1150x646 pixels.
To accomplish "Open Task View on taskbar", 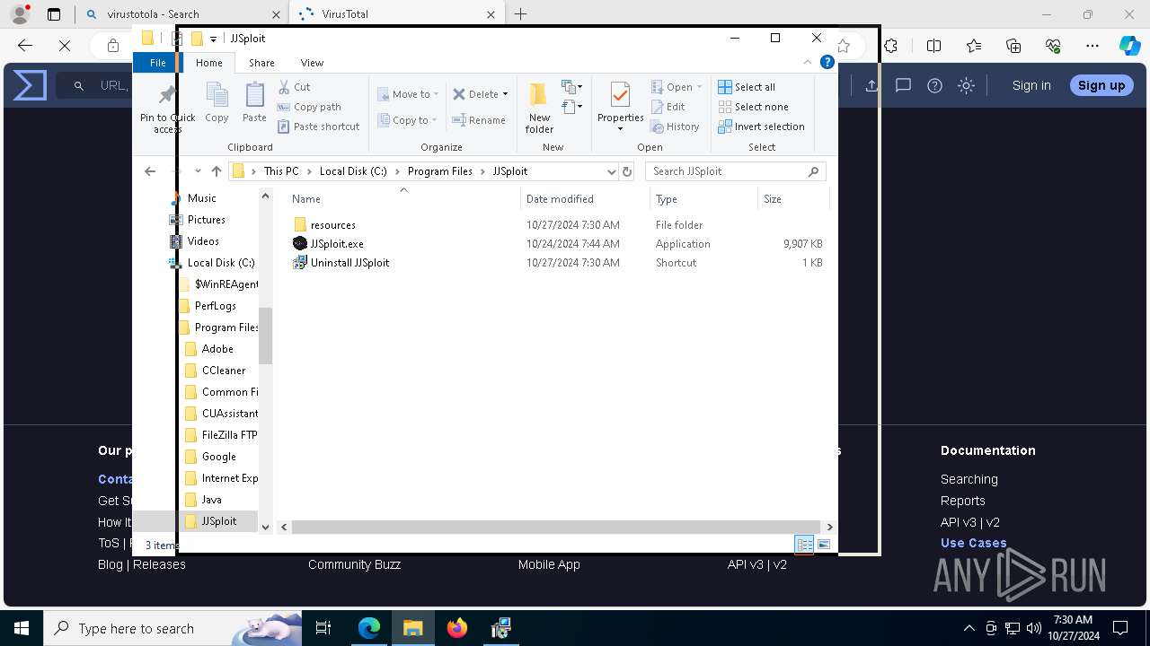I will point(323,628).
